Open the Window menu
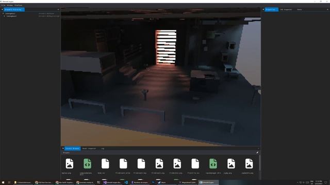Viewport: 330px width, 185px height. pyautogui.click(x=10, y=5)
